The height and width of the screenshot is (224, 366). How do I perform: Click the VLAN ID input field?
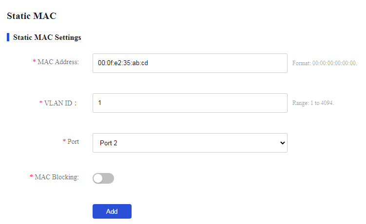[190, 103]
